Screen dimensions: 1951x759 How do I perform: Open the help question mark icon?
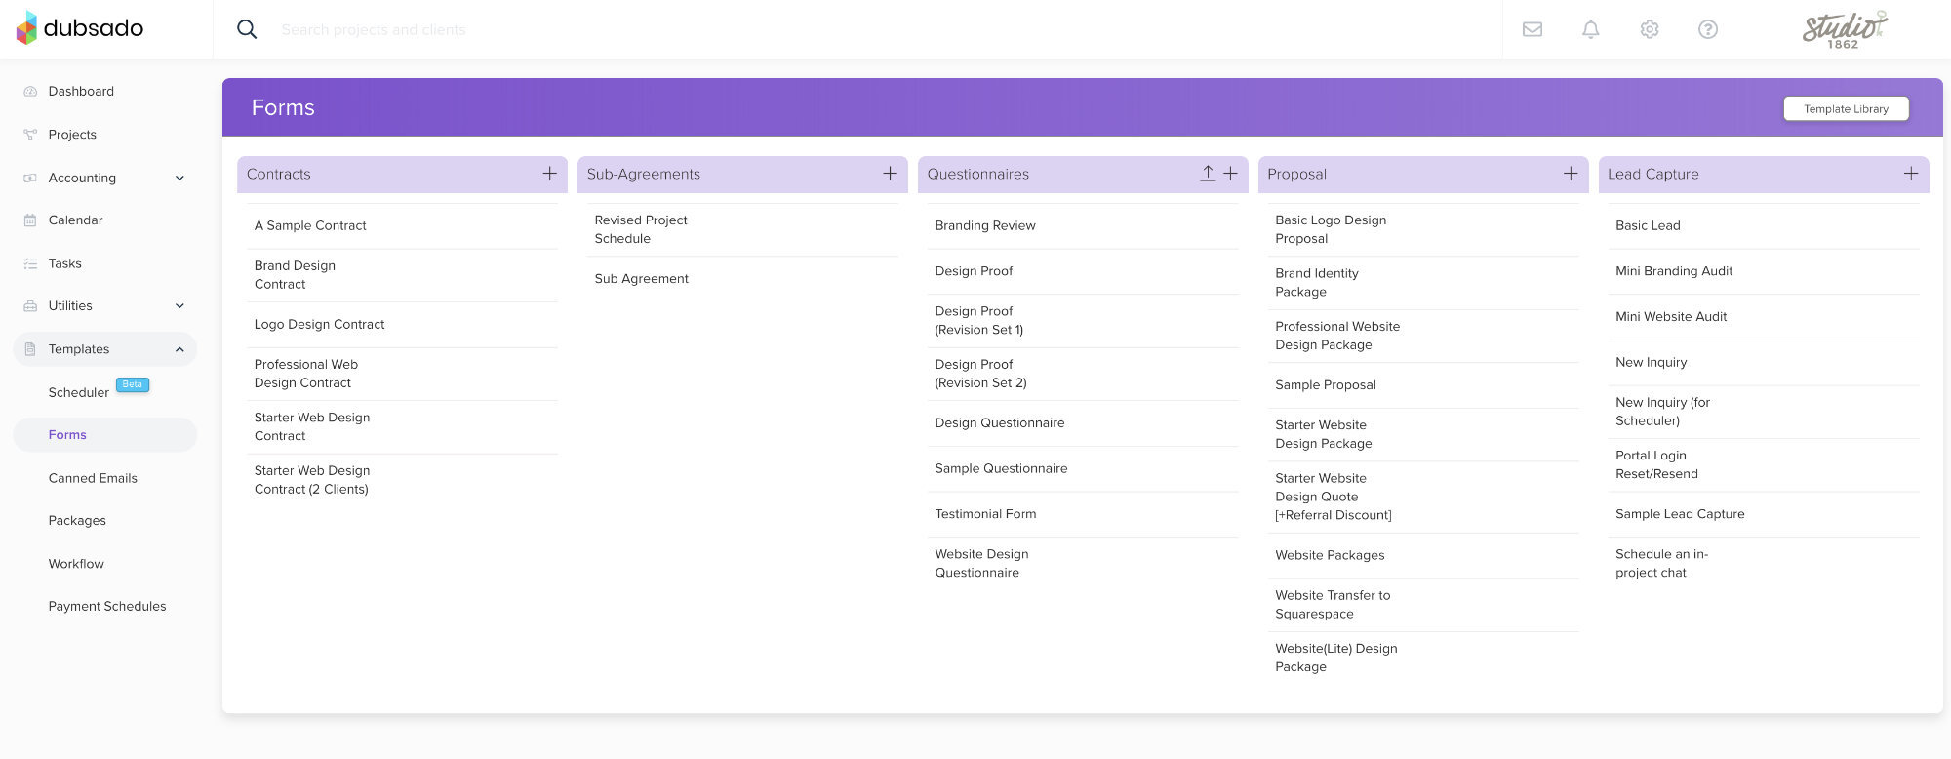pos(1708,29)
